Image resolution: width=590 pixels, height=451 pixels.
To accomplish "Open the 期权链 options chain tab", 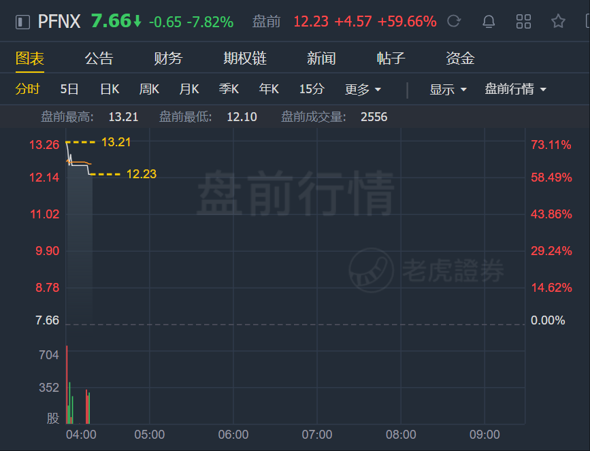I will (x=245, y=59).
